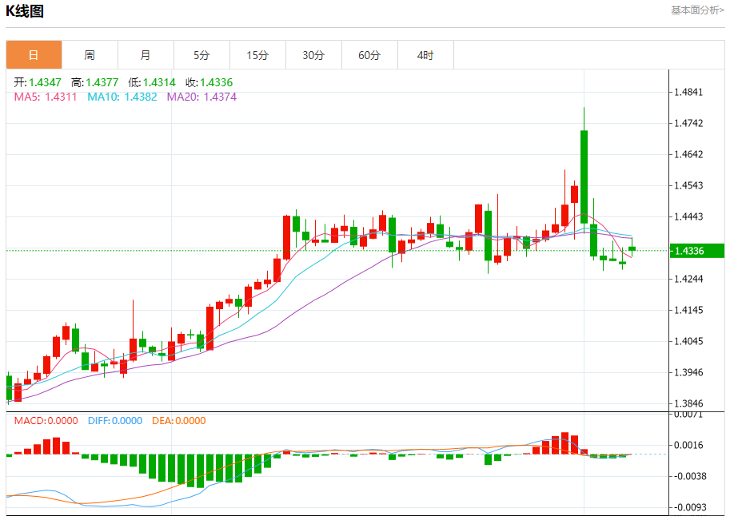Open the 基本面分析> link
The height and width of the screenshot is (516, 730).
coord(697,10)
